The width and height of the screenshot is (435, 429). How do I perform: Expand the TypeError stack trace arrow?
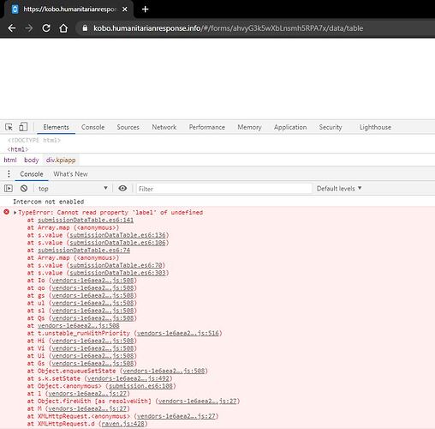[x=15, y=212]
